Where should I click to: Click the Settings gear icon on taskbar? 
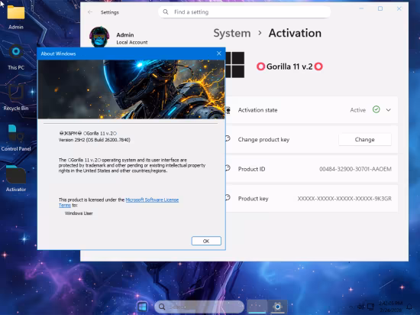point(277,307)
